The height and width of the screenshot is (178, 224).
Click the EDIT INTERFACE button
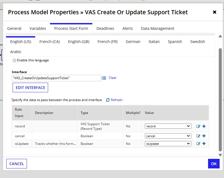coord(30,88)
